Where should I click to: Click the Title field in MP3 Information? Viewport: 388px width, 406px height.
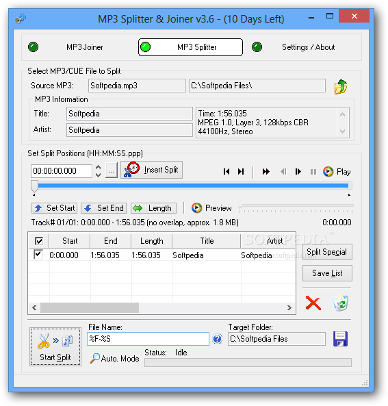129,114
